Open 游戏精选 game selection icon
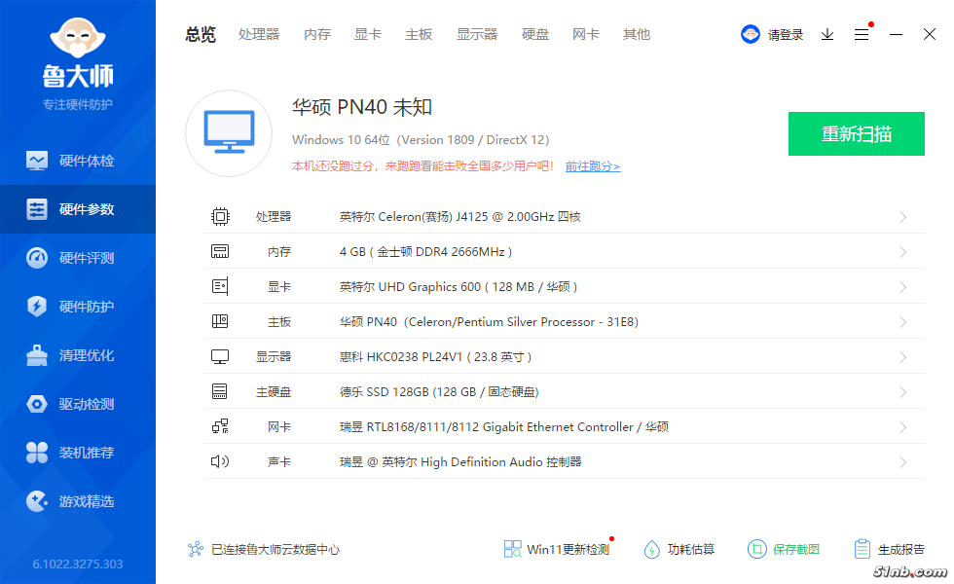 click(37, 501)
